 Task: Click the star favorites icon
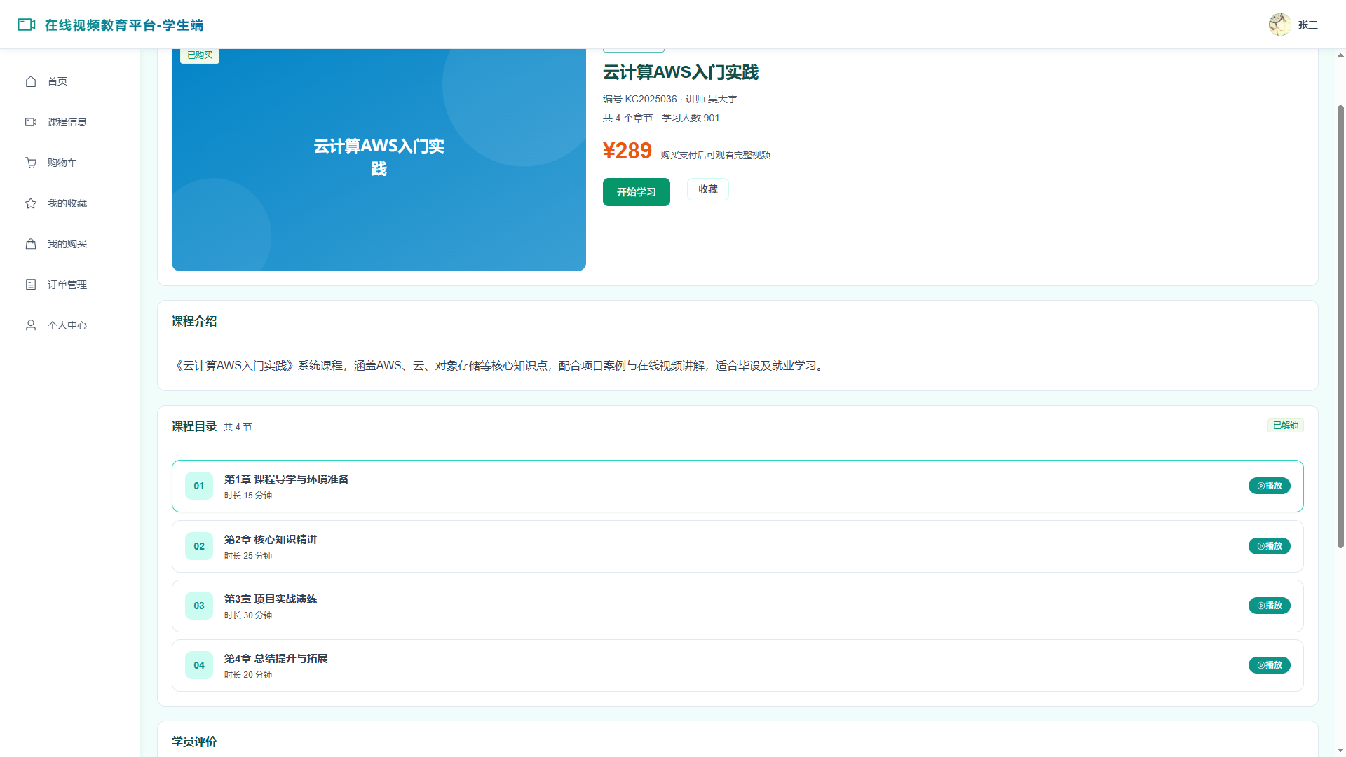tap(31, 203)
